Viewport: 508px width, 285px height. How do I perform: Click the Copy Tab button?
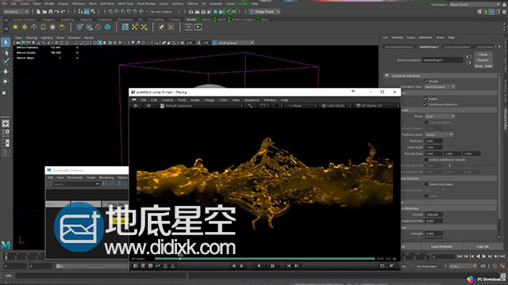pyautogui.click(x=483, y=246)
